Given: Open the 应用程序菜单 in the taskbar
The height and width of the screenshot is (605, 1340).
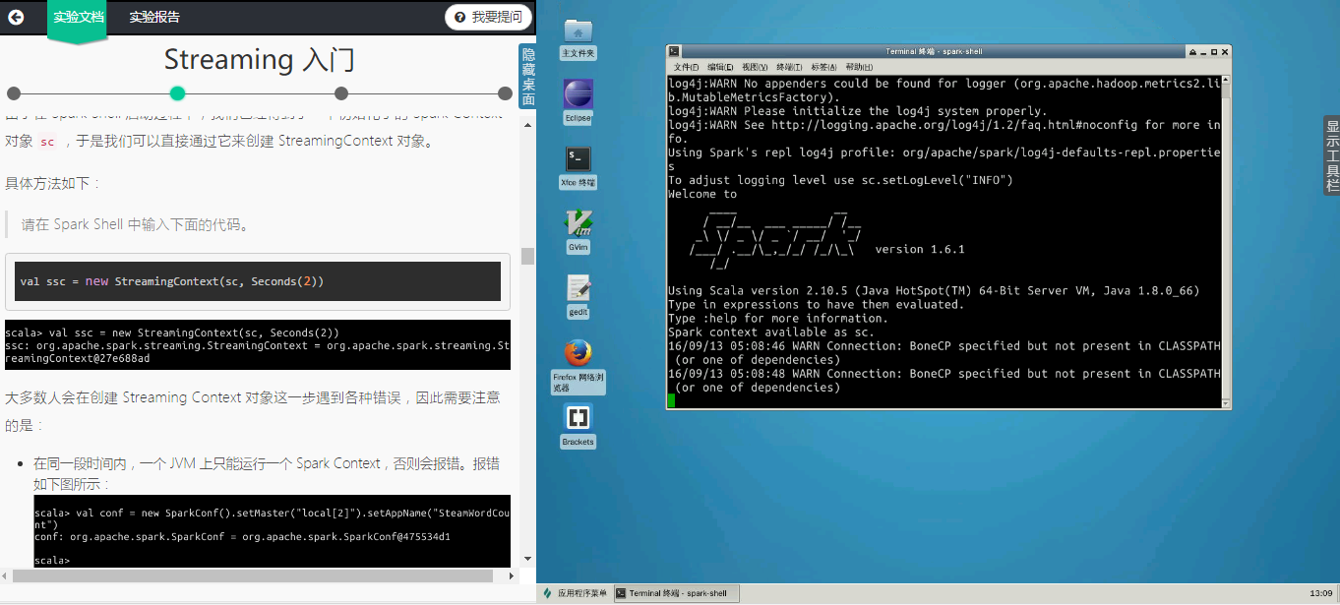Looking at the screenshot, I should 576,593.
